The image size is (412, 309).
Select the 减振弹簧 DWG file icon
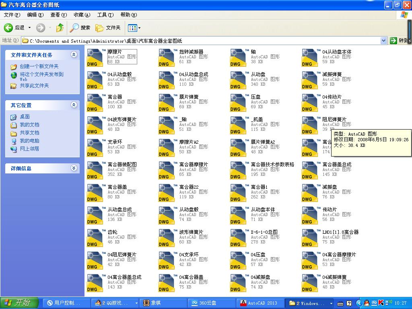click(310, 80)
